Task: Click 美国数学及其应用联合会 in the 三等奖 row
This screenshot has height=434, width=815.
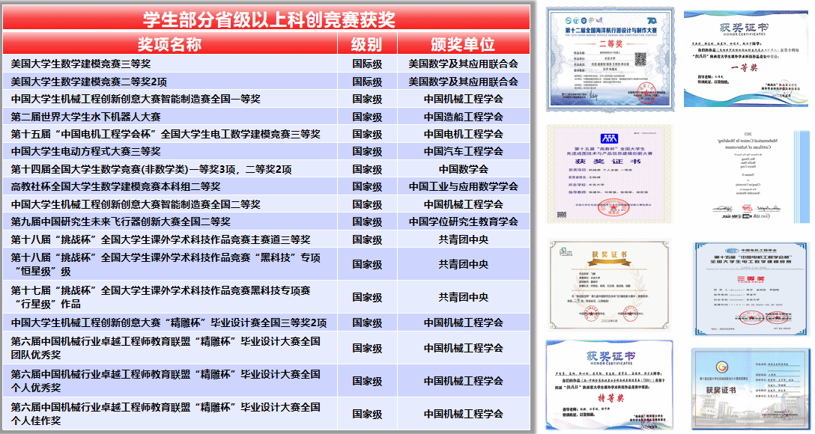Action: pos(463,64)
